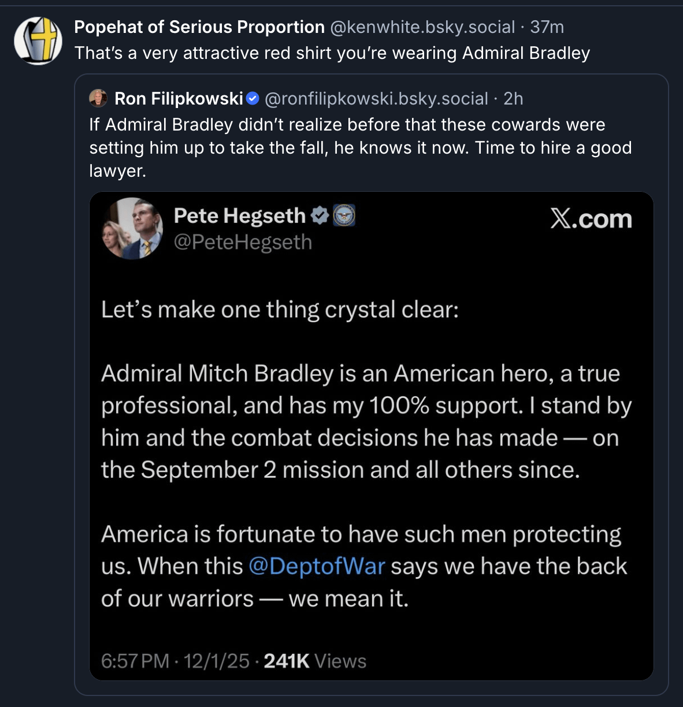Image resolution: width=683 pixels, height=707 pixels.
Task: Click the @DeptofWar mention in the tweet
Action: pyautogui.click(x=317, y=566)
